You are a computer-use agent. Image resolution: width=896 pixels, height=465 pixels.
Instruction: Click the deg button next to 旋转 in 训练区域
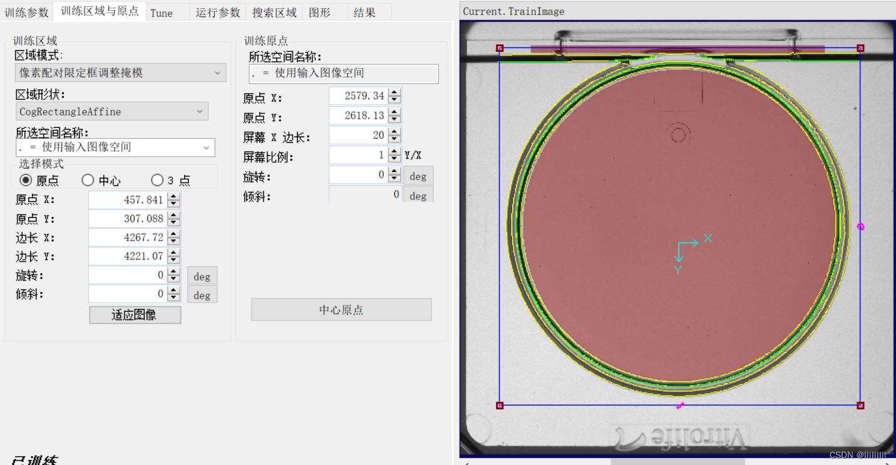pos(202,276)
